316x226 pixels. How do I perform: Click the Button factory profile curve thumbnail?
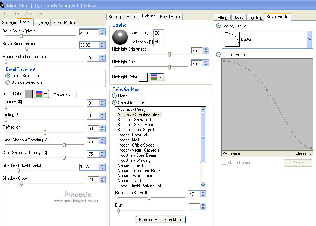[x=232, y=39]
